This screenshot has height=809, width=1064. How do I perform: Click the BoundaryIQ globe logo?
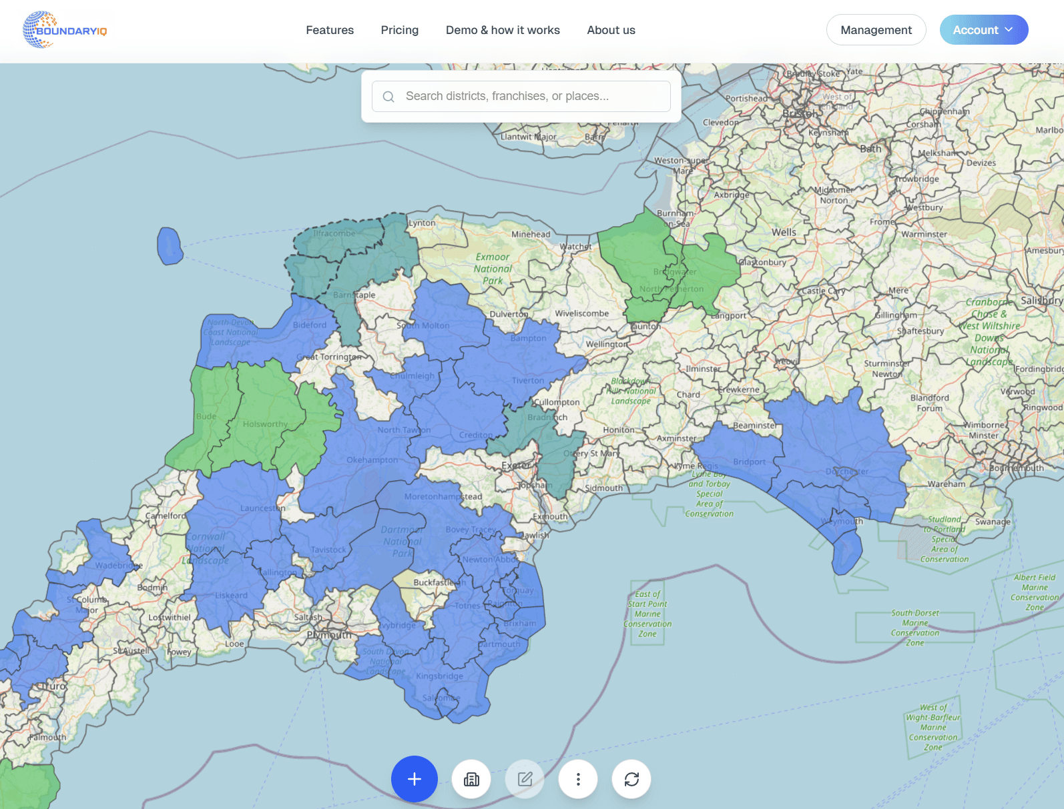[x=65, y=30]
